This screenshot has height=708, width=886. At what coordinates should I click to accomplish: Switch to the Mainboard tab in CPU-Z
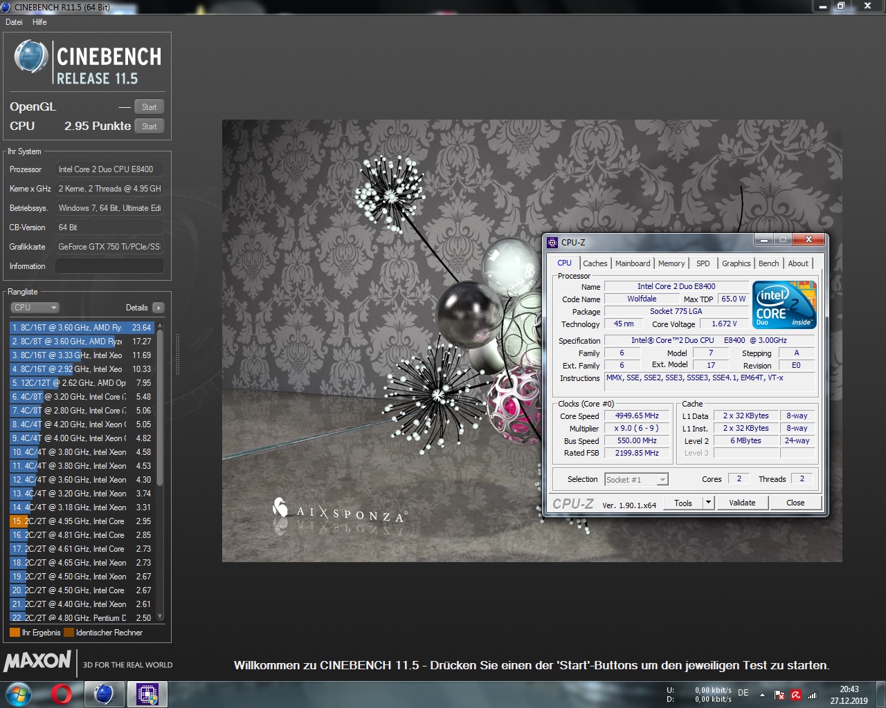click(x=633, y=263)
